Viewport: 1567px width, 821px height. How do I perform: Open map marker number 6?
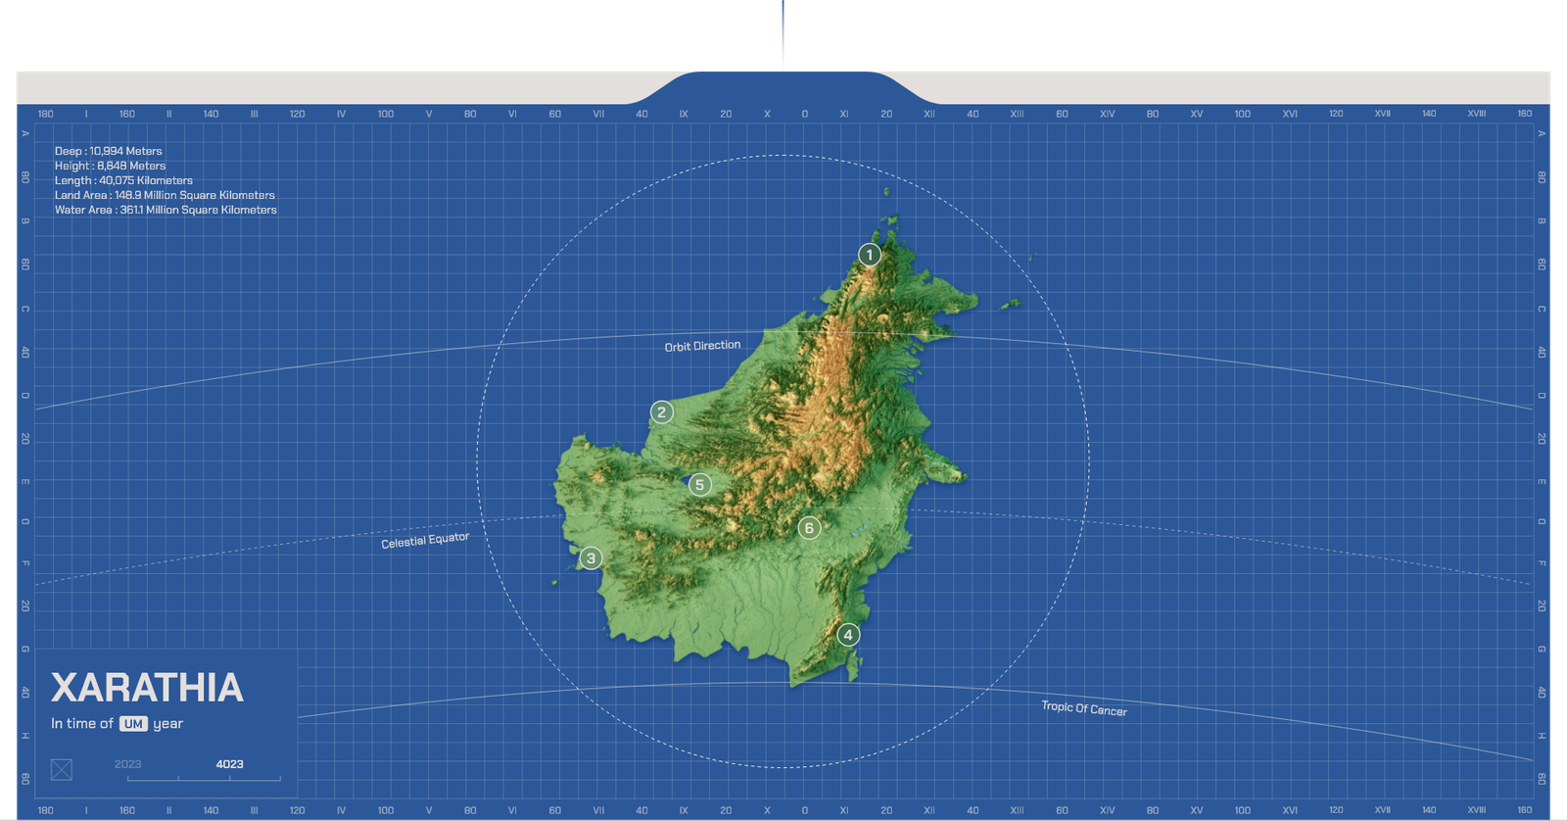pyautogui.click(x=808, y=528)
